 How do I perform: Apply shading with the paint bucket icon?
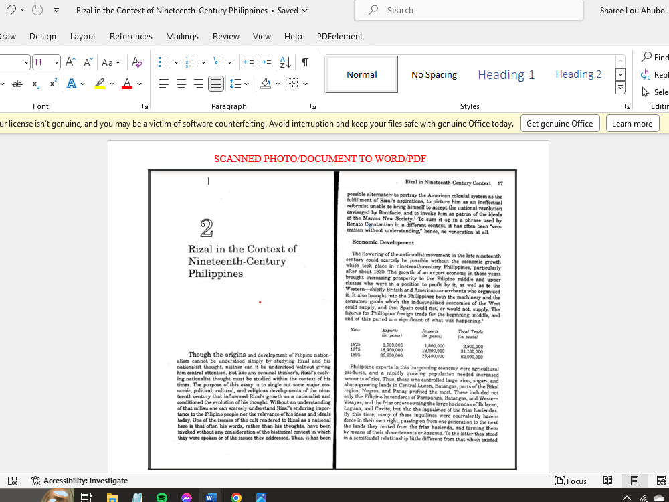(266, 84)
